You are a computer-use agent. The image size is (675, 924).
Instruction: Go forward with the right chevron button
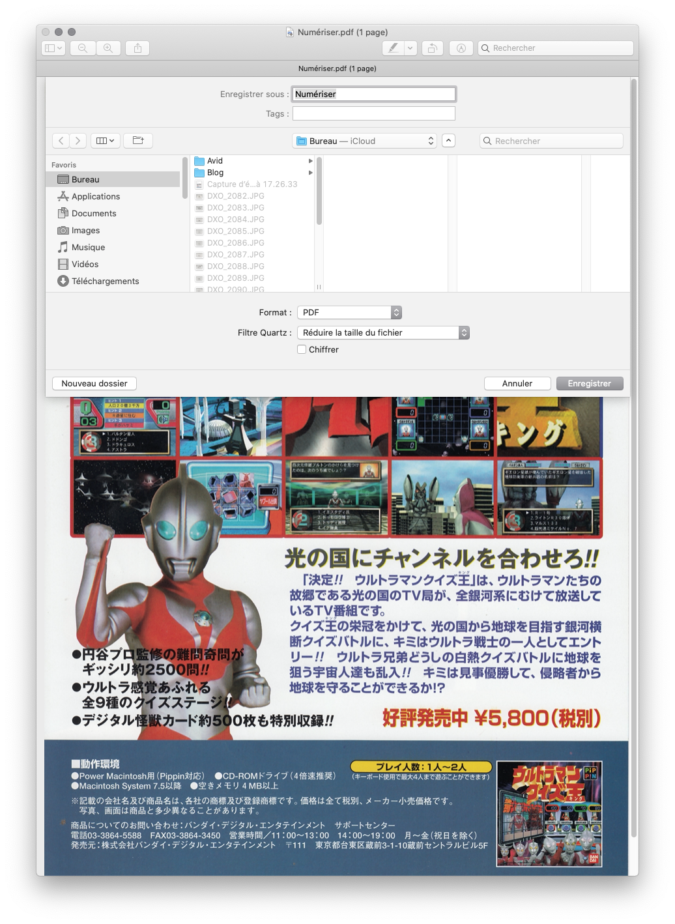(78, 141)
